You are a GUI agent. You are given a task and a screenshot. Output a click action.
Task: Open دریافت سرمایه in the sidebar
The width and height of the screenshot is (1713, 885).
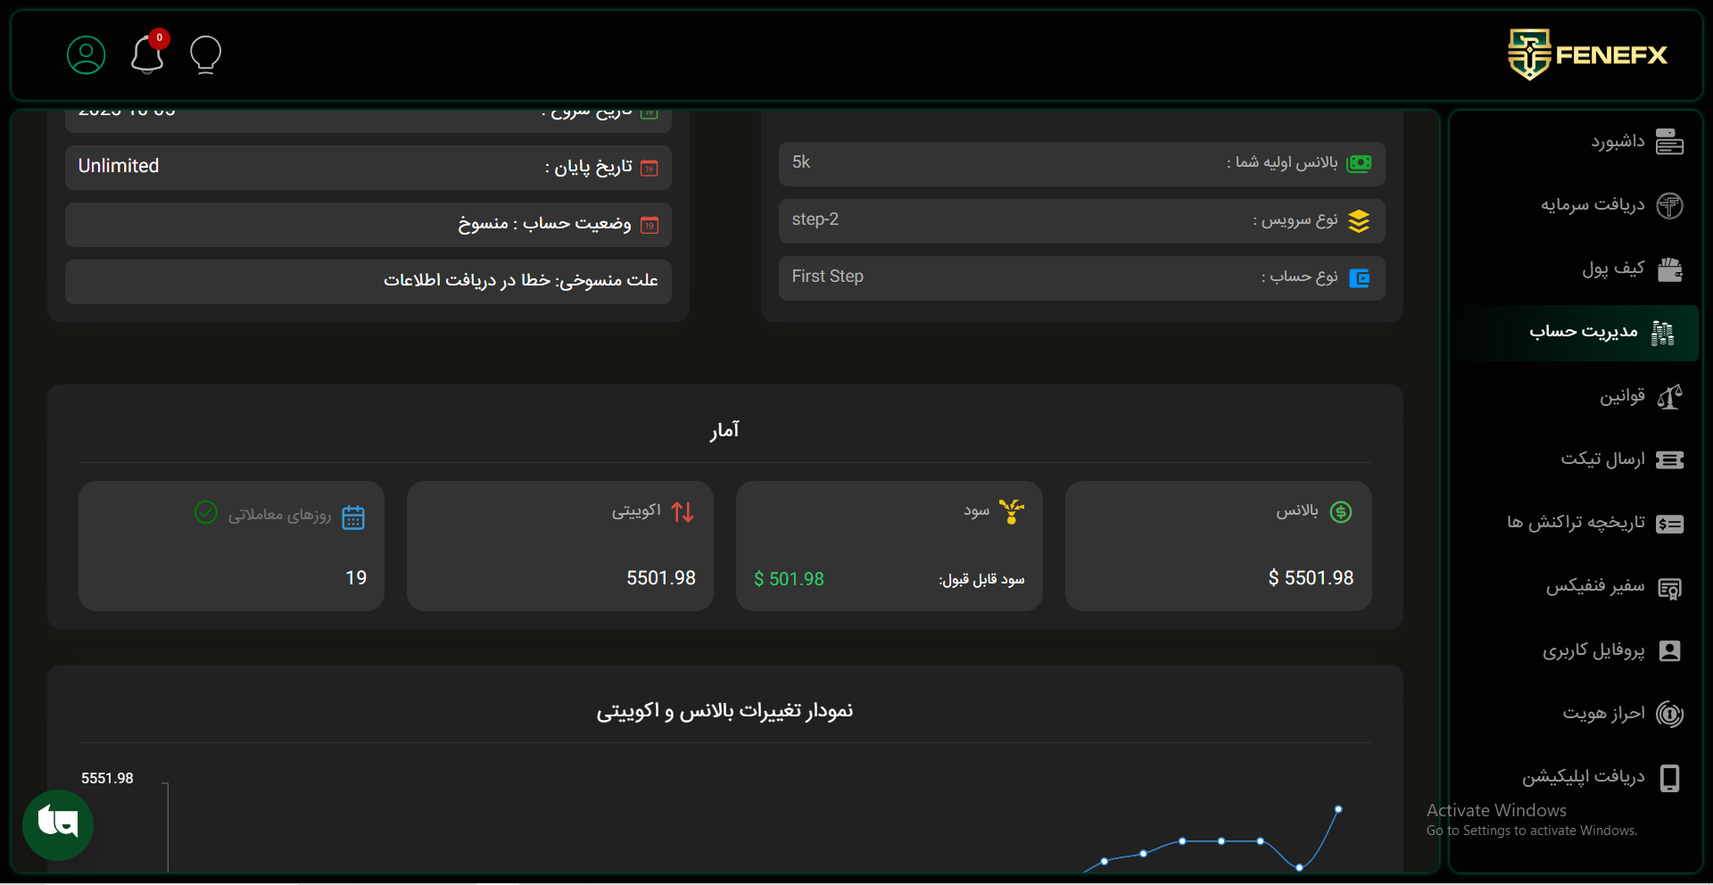[x=1593, y=205]
